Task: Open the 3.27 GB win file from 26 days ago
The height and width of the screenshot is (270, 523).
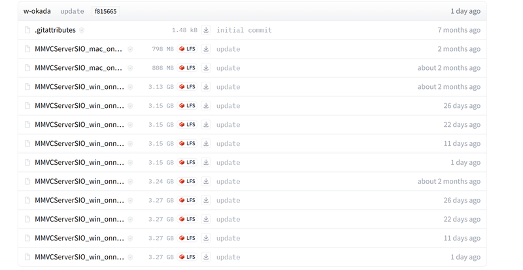Action: point(79,200)
